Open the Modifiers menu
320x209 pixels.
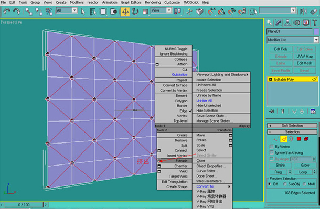tap(77, 2)
